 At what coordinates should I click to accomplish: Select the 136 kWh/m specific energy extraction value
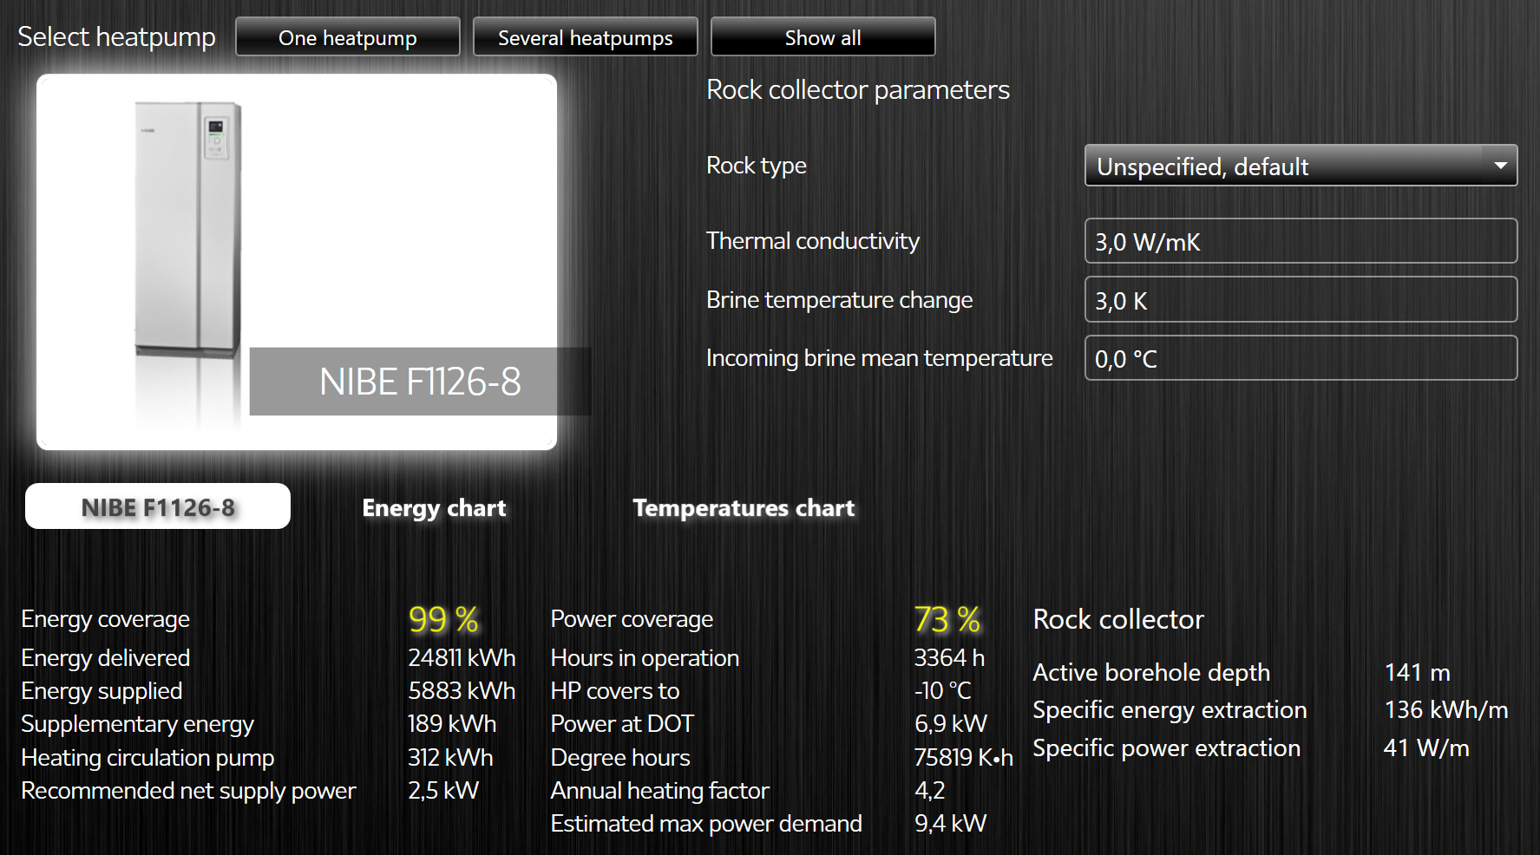pos(1446,710)
